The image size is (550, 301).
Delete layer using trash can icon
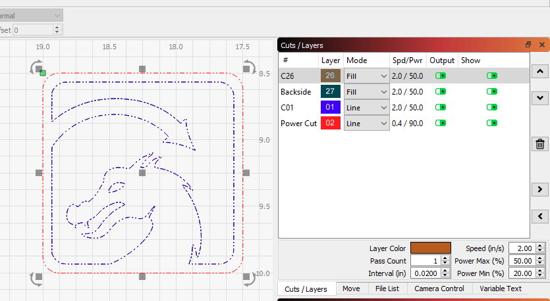click(540, 144)
